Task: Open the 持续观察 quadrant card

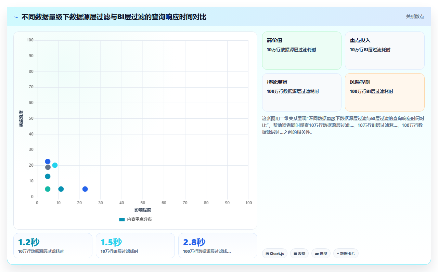Action: pos(302,92)
